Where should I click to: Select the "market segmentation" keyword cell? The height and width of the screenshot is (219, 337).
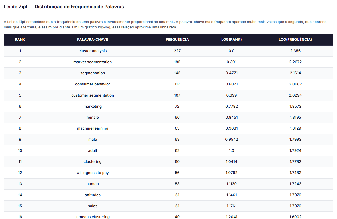(93, 62)
